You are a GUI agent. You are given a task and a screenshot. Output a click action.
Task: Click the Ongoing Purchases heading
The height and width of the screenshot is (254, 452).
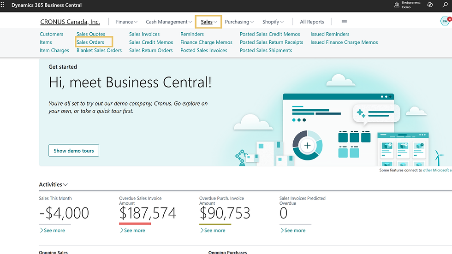pyautogui.click(x=227, y=252)
